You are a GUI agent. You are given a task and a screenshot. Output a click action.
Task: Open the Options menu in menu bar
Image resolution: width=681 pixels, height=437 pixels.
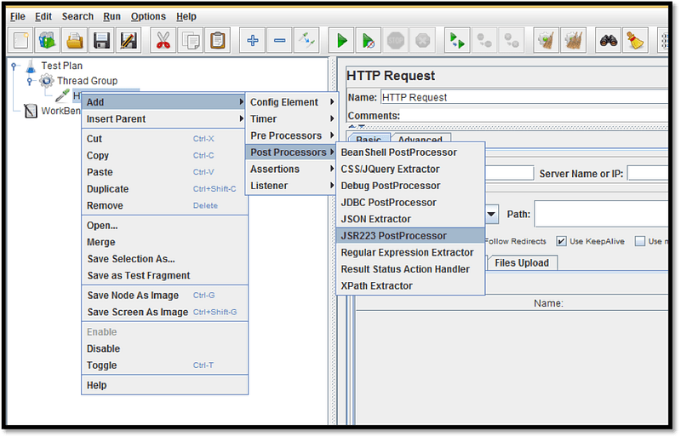coord(148,16)
